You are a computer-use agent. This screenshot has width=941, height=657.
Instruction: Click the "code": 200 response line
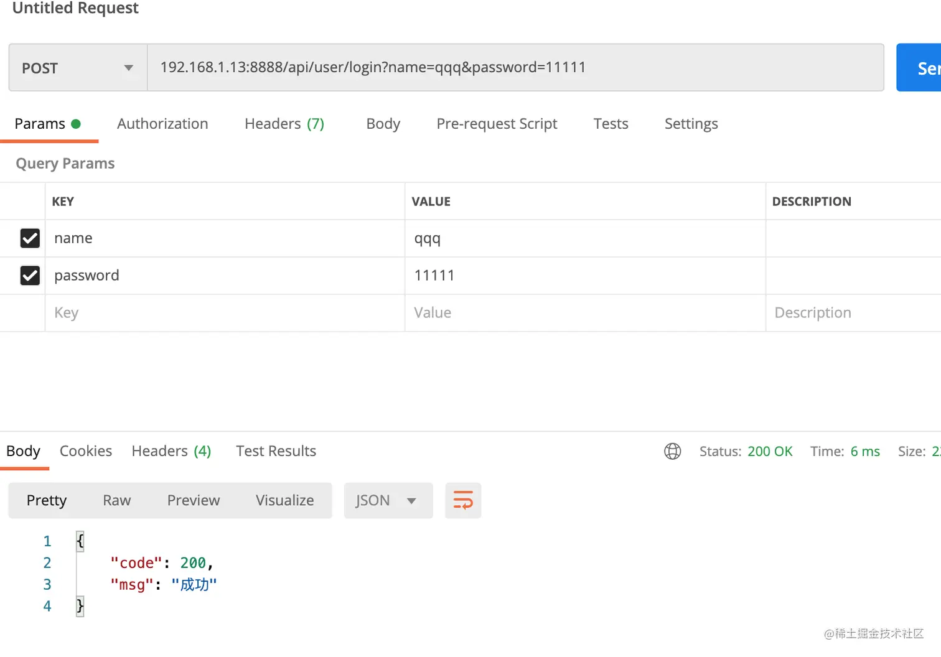[x=162, y=563]
